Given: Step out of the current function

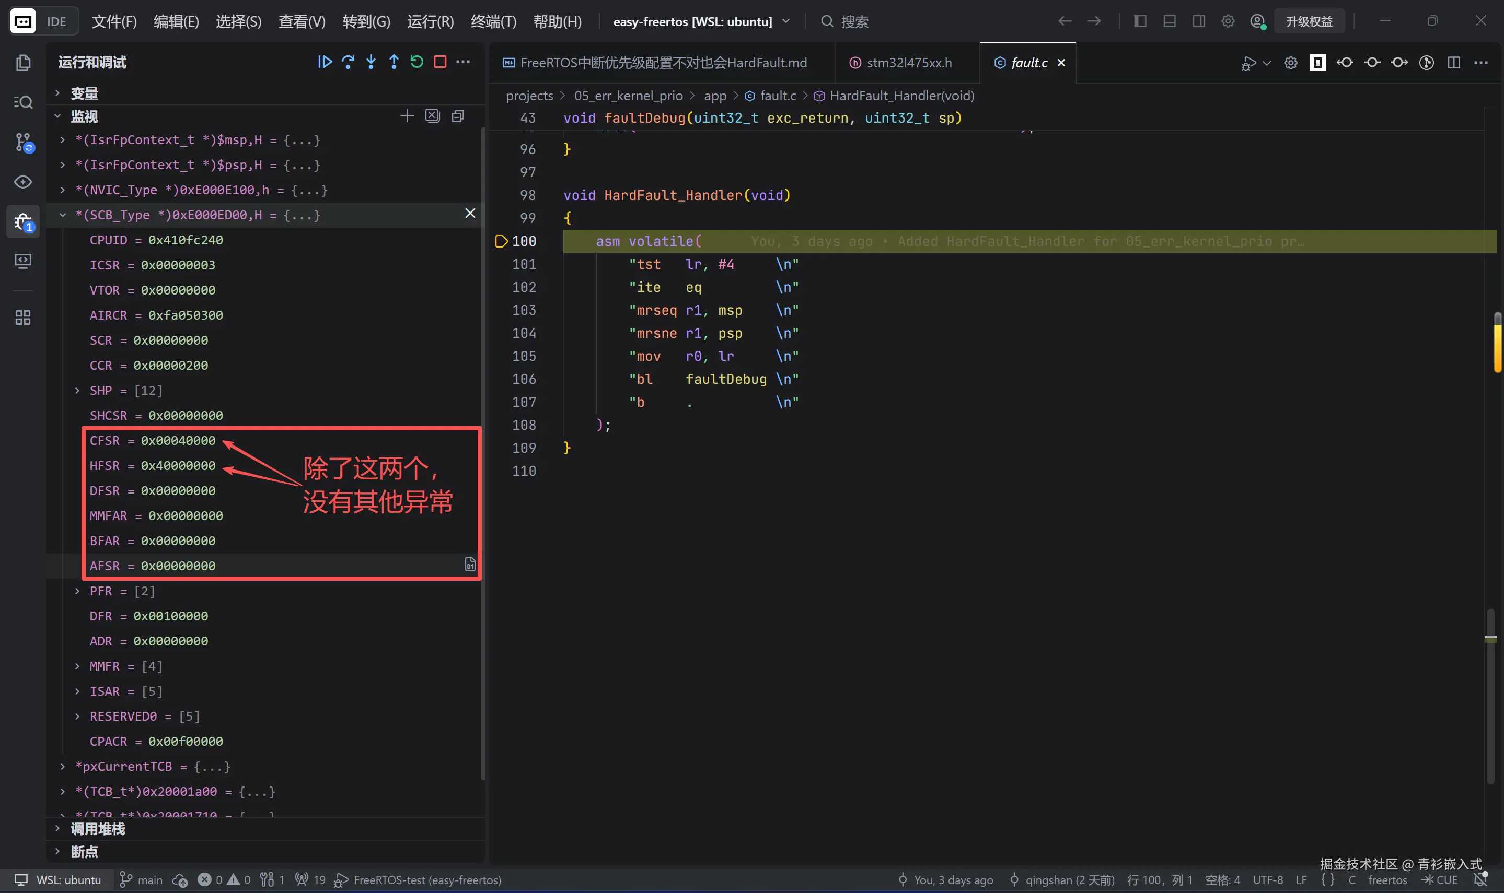Looking at the screenshot, I should click(x=394, y=62).
